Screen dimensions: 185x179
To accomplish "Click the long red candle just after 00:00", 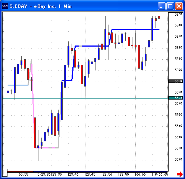I will point(139,57).
